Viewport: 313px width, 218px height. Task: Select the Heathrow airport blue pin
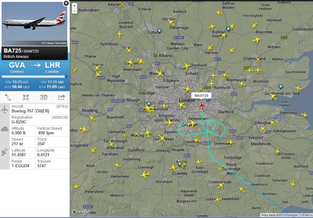149,104
